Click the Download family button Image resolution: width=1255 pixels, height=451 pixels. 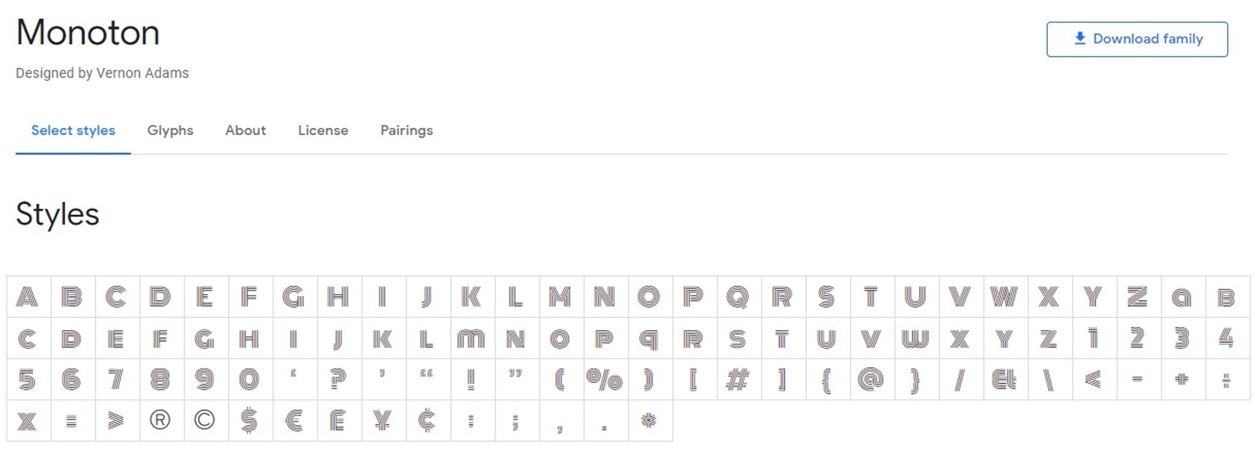point(1136,38)
